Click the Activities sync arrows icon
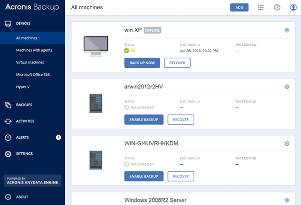The image size is (301, 205). point(8,121)
